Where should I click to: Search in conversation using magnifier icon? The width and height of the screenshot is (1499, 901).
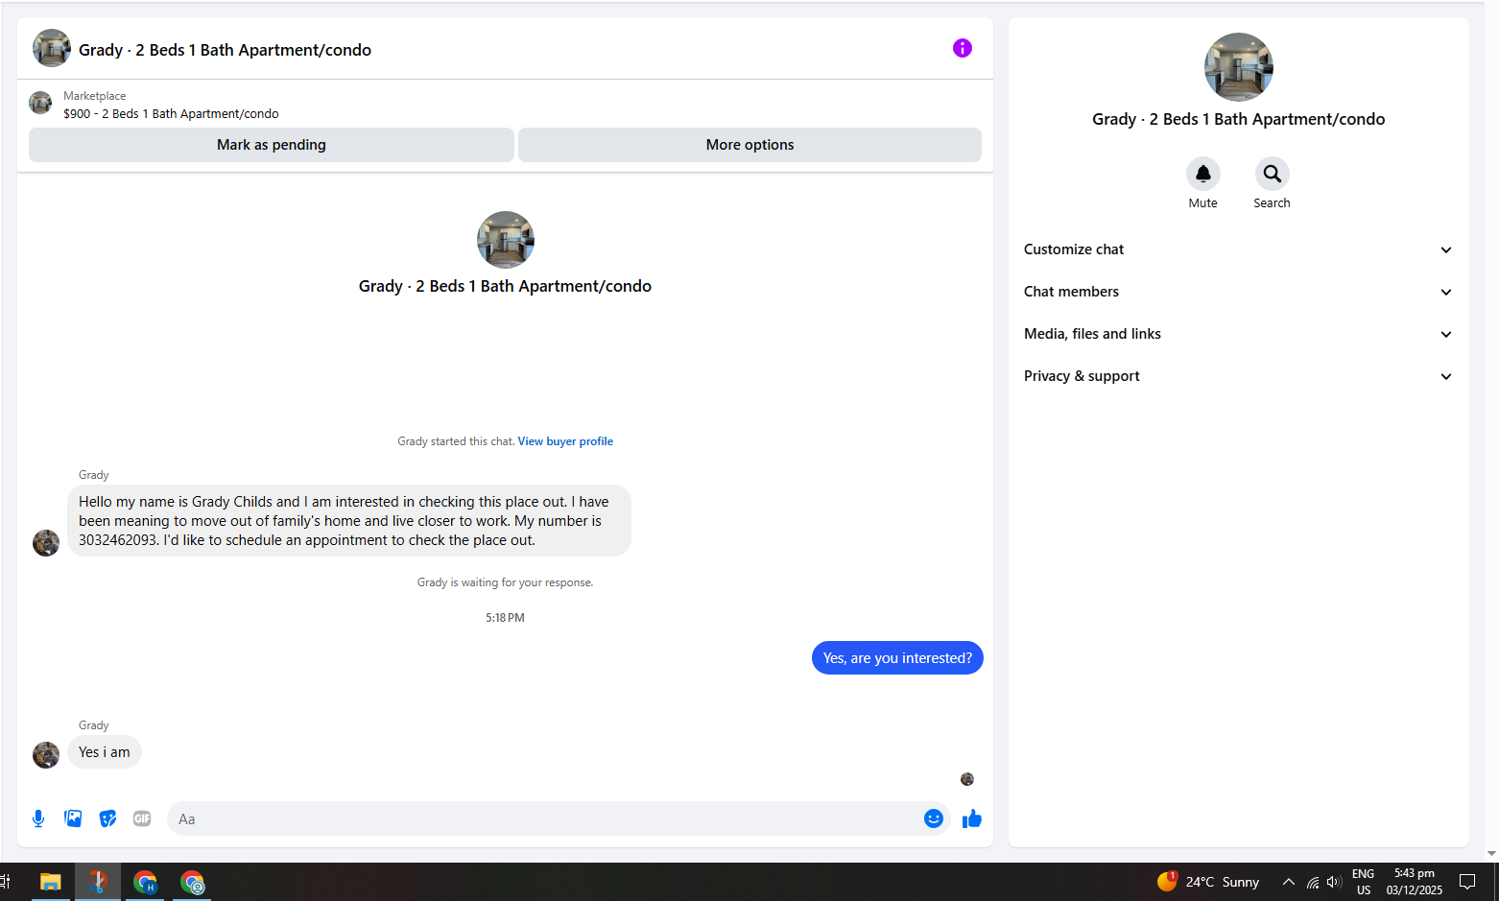1272,174
